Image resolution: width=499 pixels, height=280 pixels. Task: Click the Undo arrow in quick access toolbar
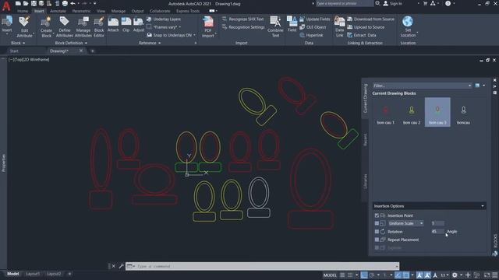coord(73,3)
